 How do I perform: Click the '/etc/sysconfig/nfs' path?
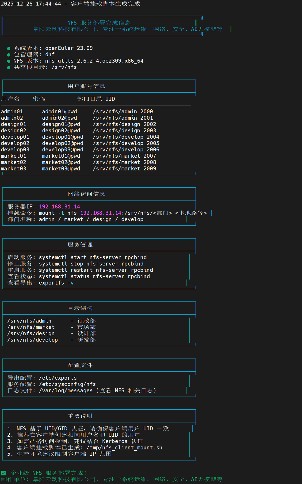pyautogui.click(x=67, y=384)
